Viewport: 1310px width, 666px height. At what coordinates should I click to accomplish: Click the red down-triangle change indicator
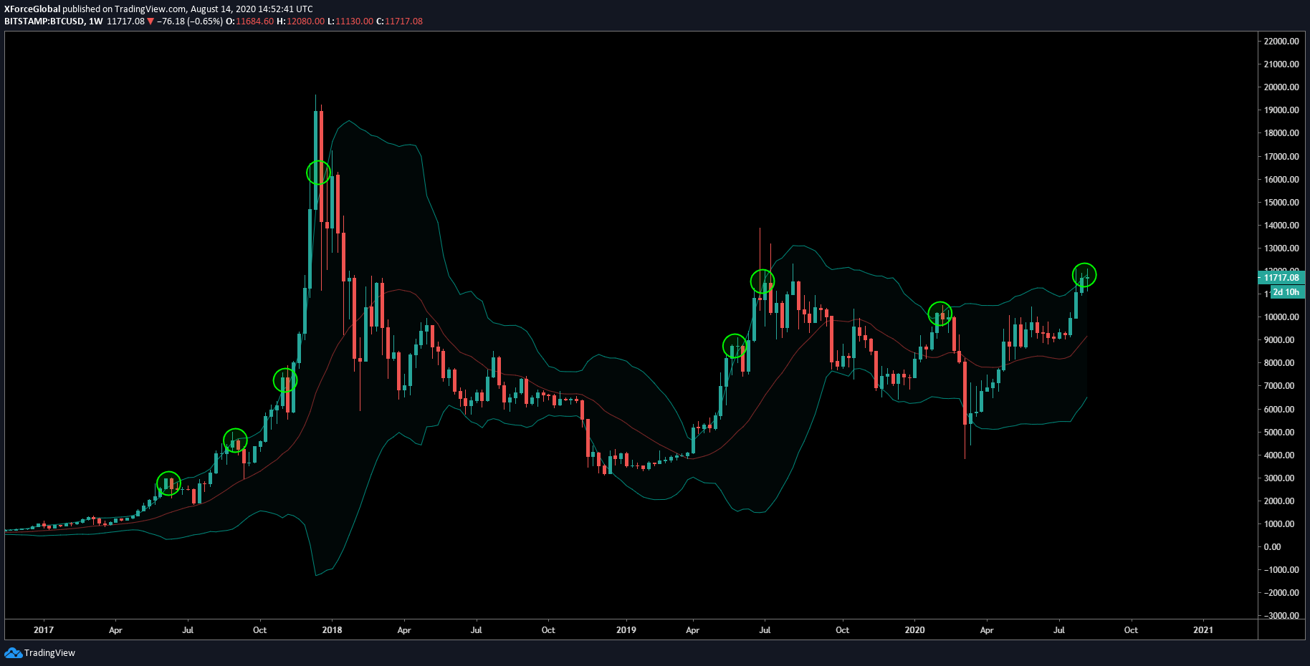[x=150, y=21]
